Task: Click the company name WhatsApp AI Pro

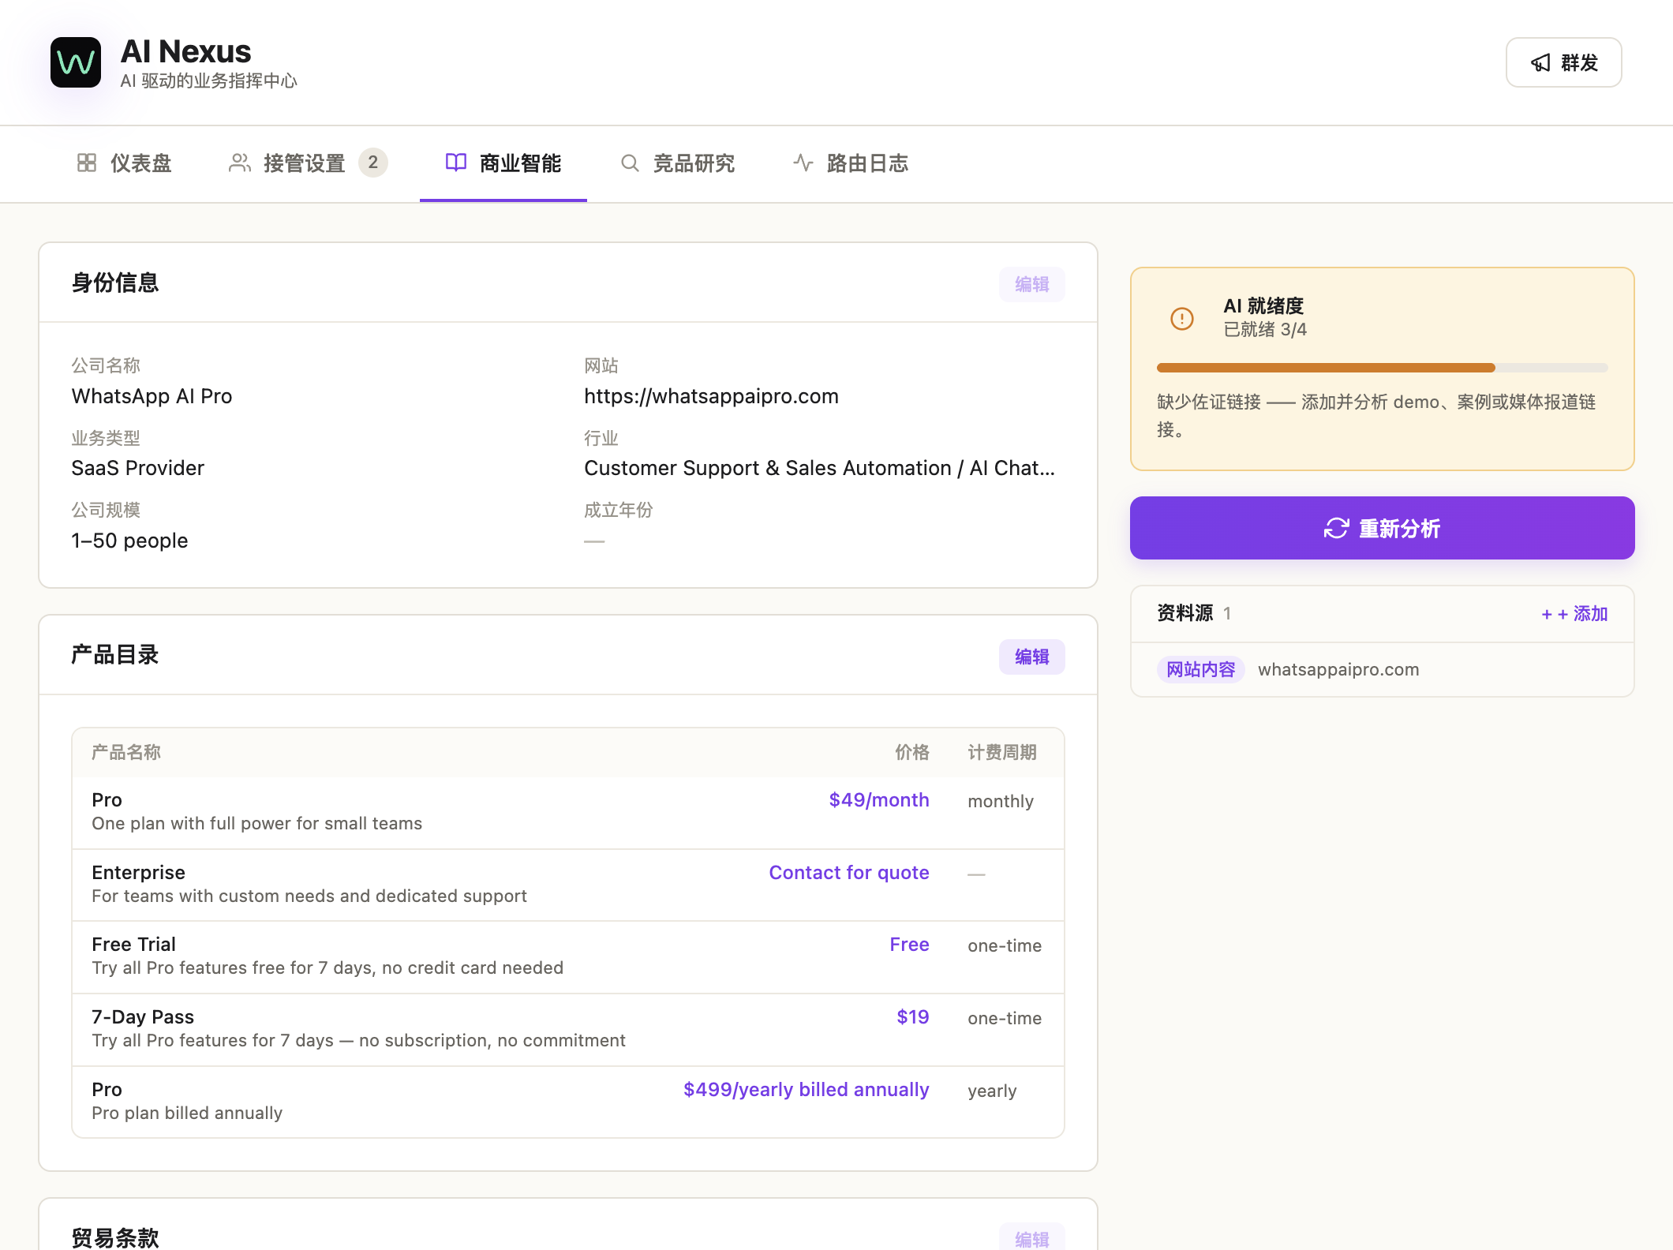Action: point(152,396)
